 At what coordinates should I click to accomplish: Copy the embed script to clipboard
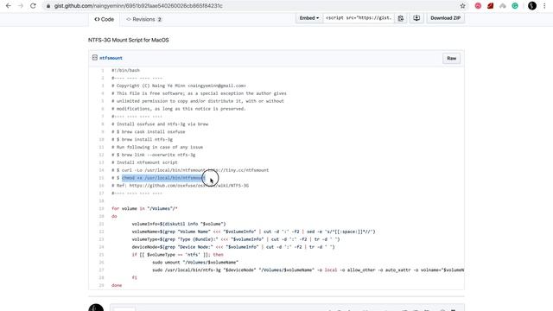click(x=401, y=18)
